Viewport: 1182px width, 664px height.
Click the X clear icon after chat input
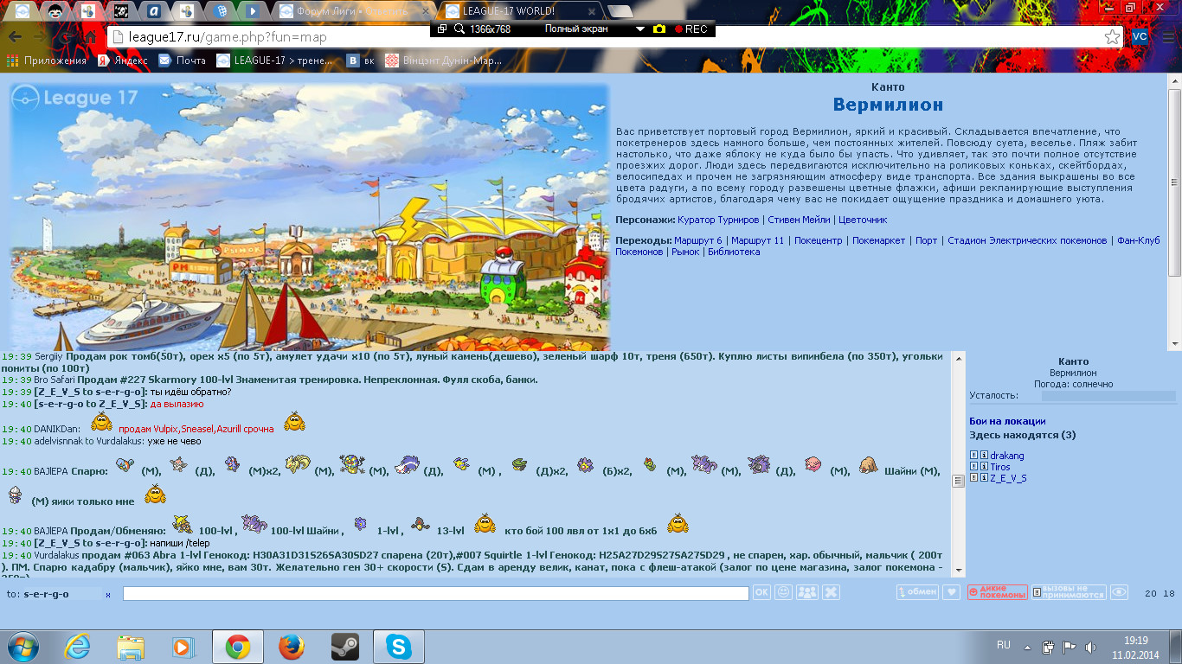pos(831,592)
